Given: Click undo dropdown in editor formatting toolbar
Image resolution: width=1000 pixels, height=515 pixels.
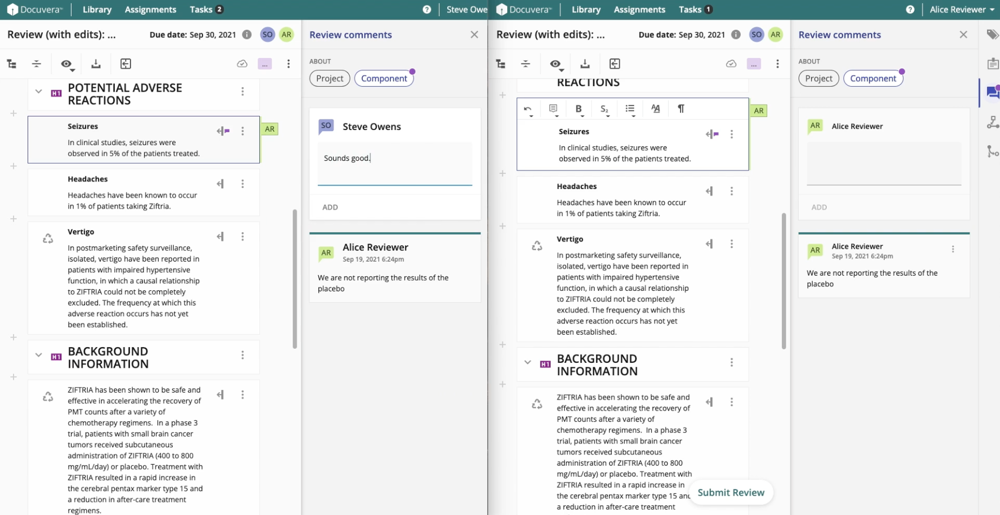Looking at the screenshot, I should point(528,109).
